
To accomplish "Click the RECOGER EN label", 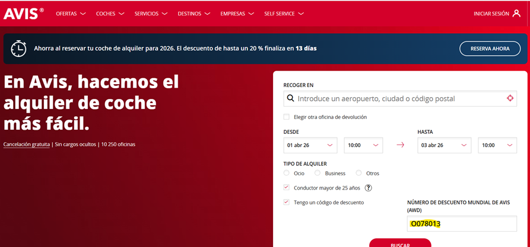I will coord(299,85).
